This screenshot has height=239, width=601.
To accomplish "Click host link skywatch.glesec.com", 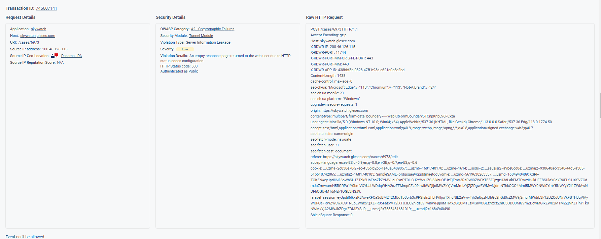I will click(x=38, y=36).
